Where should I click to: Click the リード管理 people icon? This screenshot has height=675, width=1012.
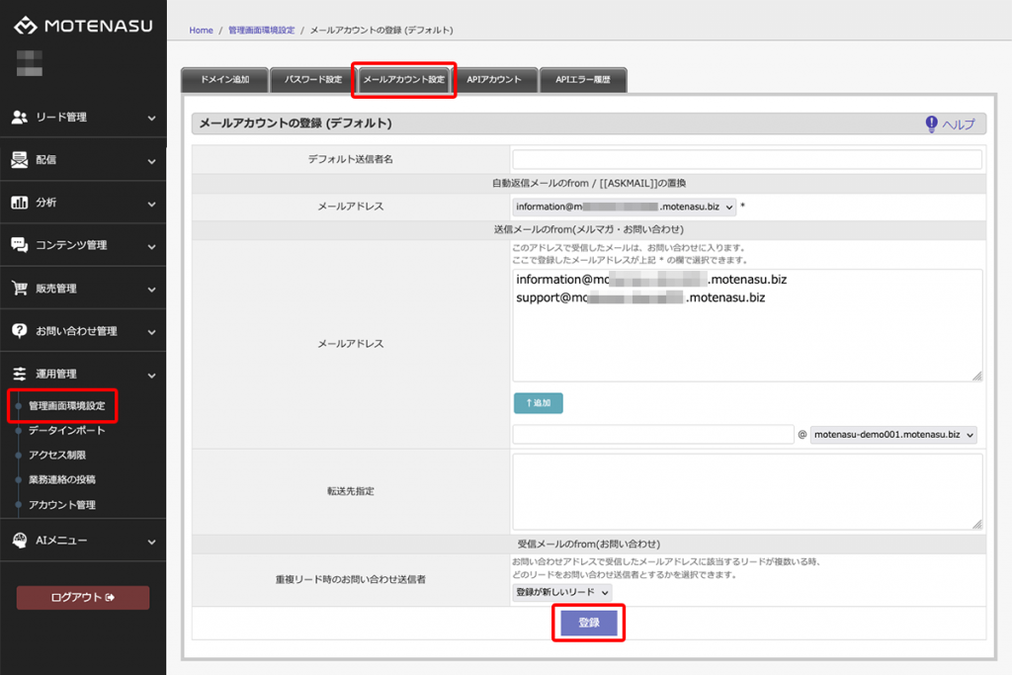(19, 117)
